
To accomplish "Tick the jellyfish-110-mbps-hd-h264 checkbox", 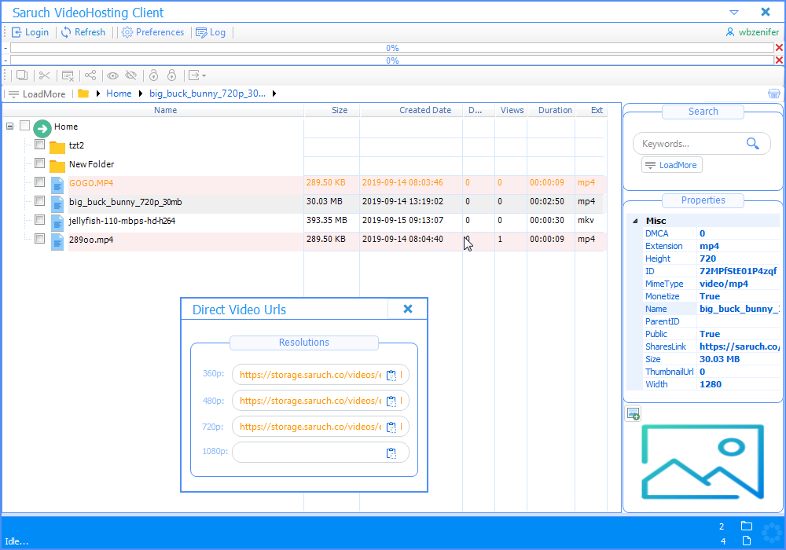I will pyautogui.click(x=39, y=220).
